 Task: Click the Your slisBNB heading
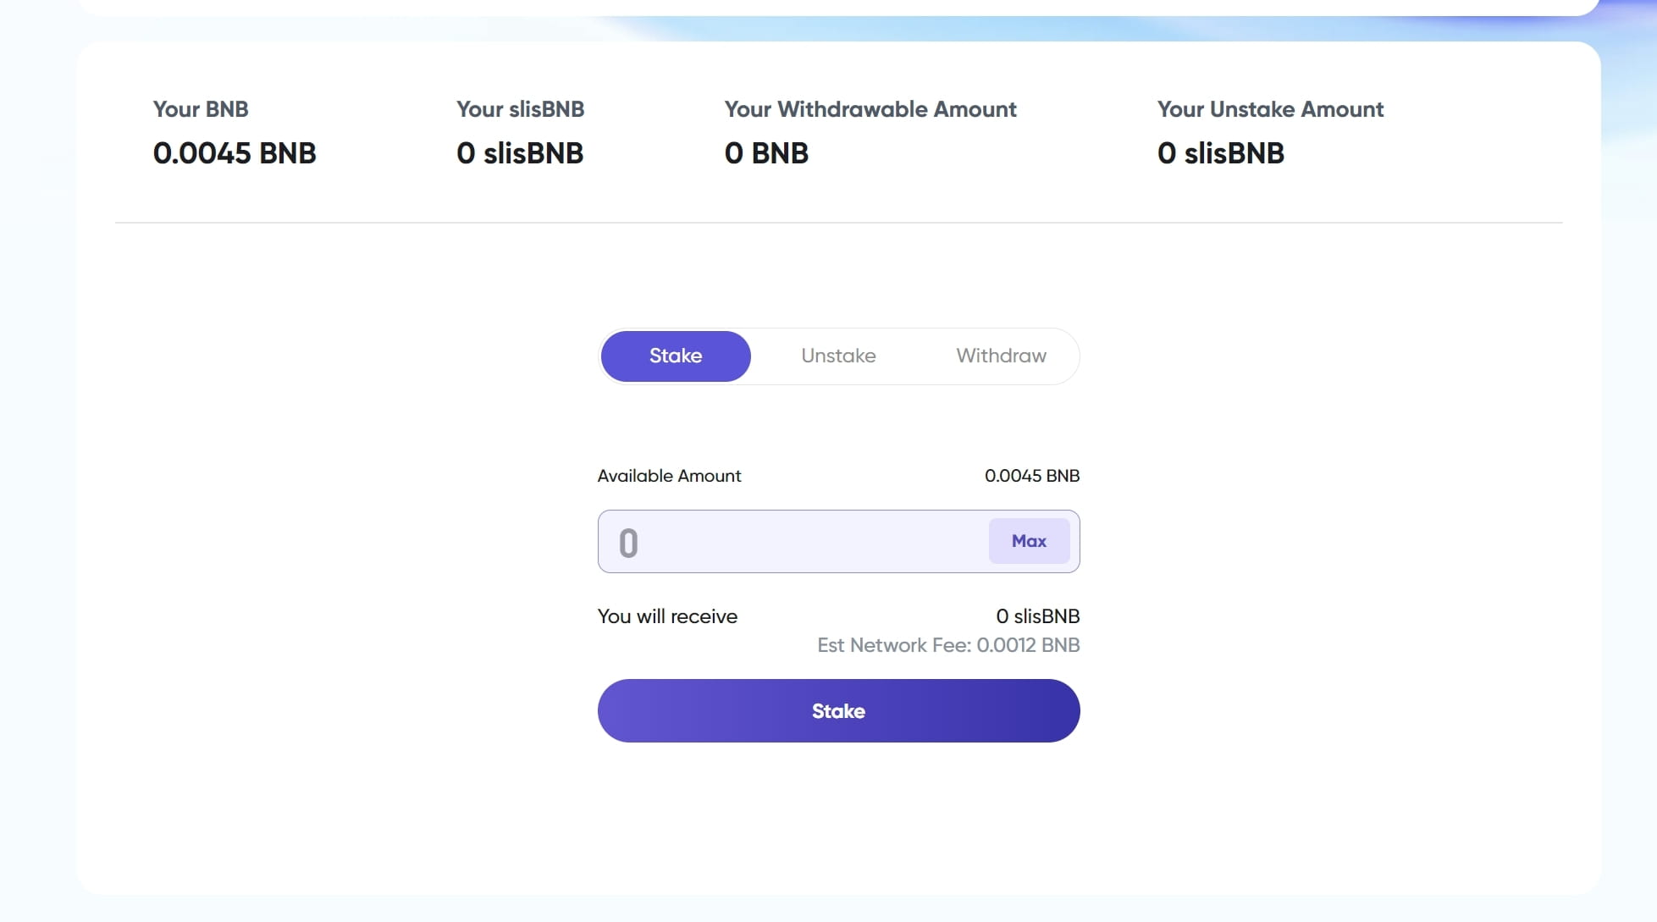pyautogui.click(x=520, y=109)
